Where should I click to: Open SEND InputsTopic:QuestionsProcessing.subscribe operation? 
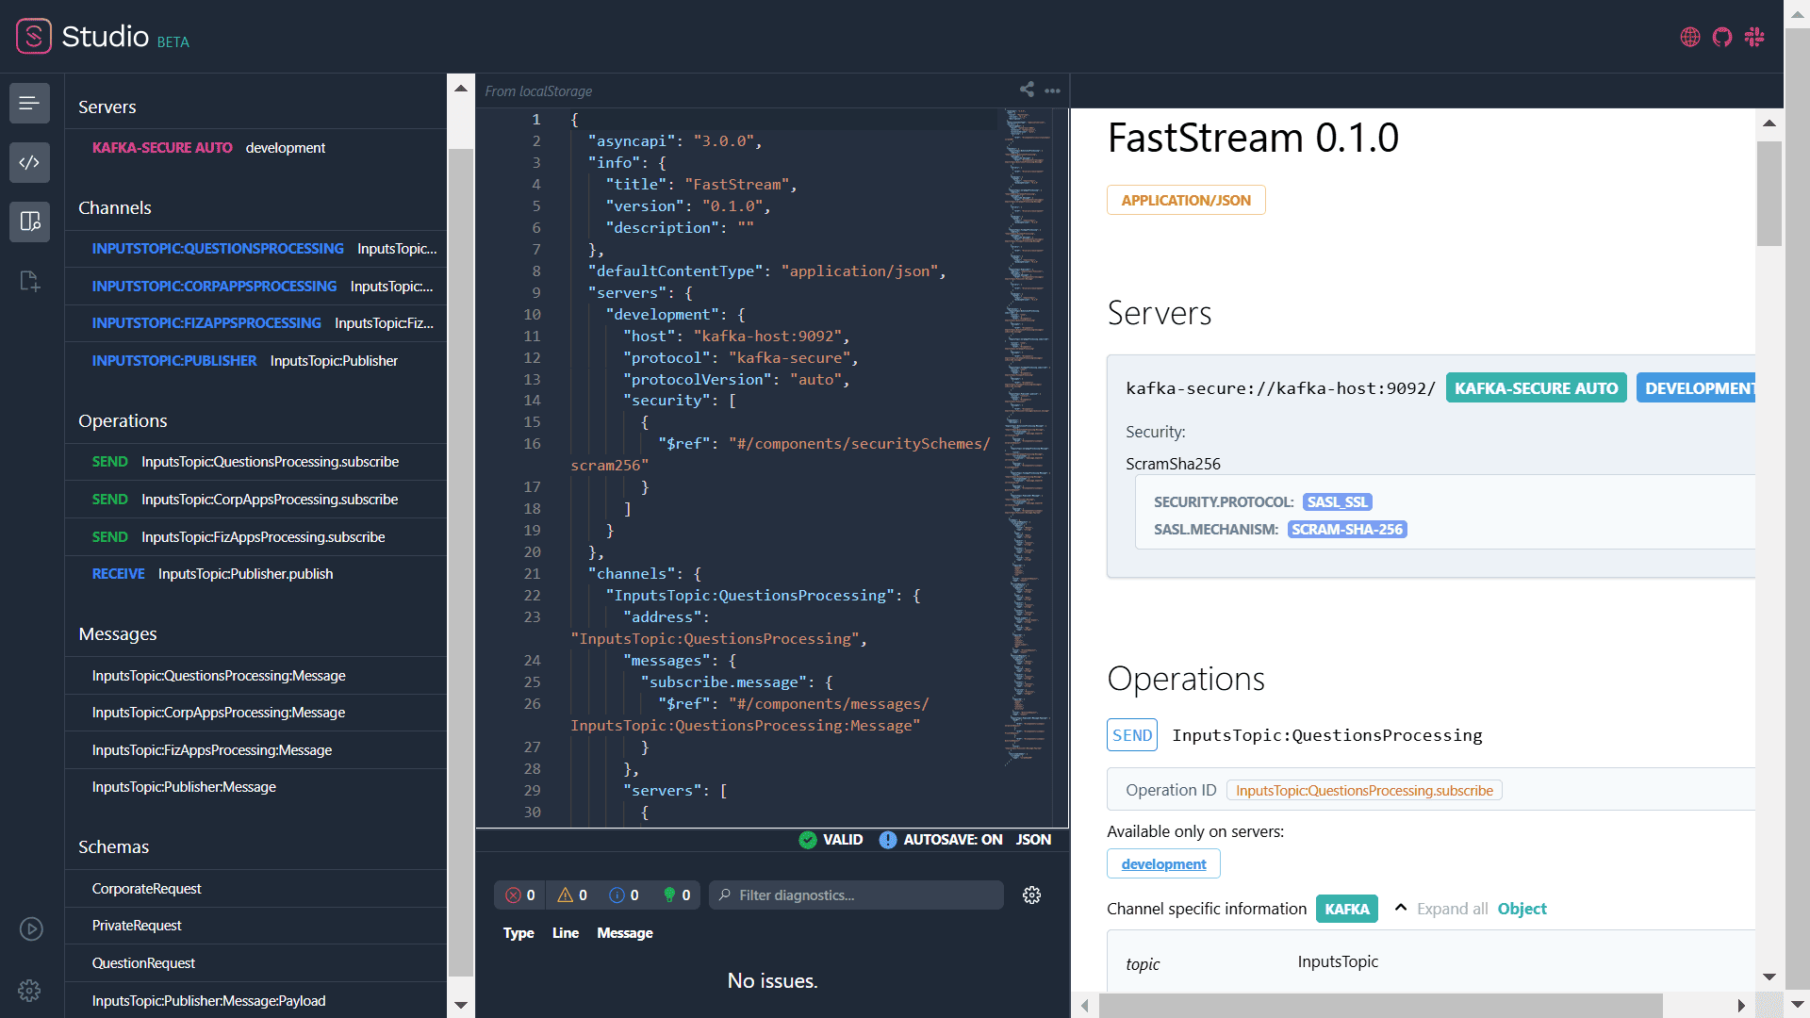[x=255, y=462]
